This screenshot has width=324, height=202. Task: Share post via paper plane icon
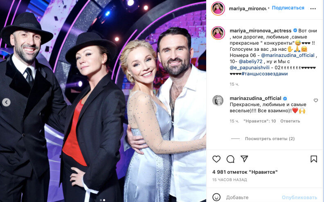coord(244,159)
